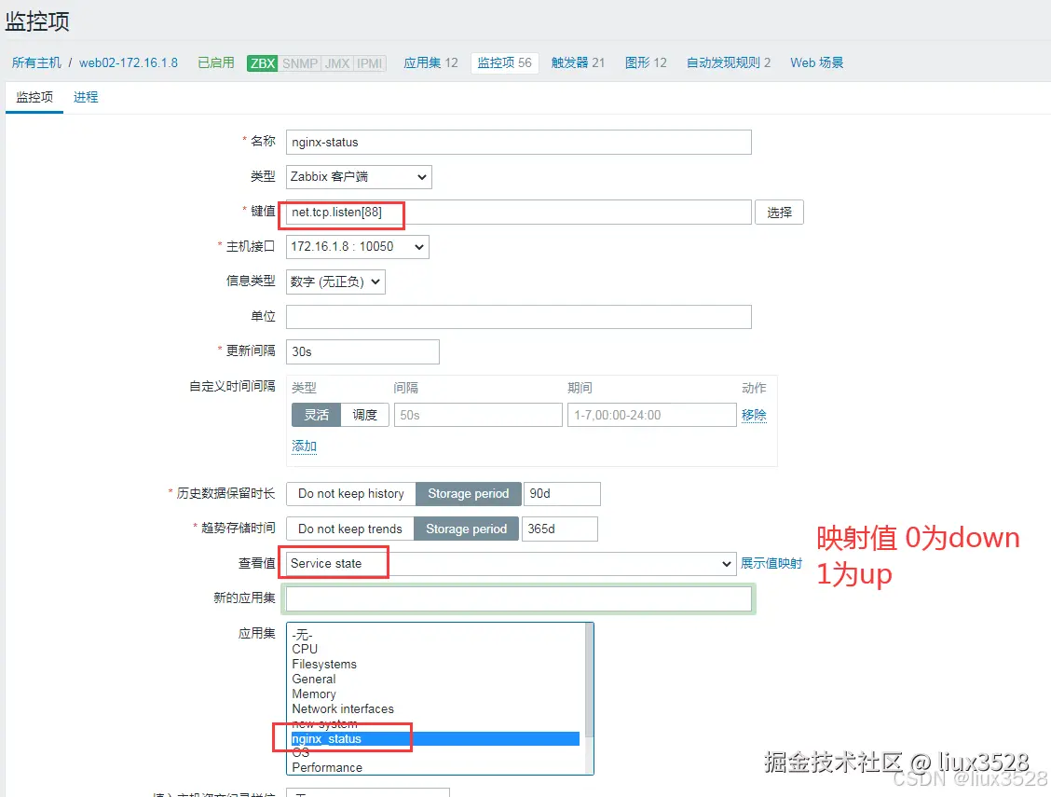This screenshot has width=1051, height=797.
Task: Select Do not keep trends option
Action: [350, 529]
